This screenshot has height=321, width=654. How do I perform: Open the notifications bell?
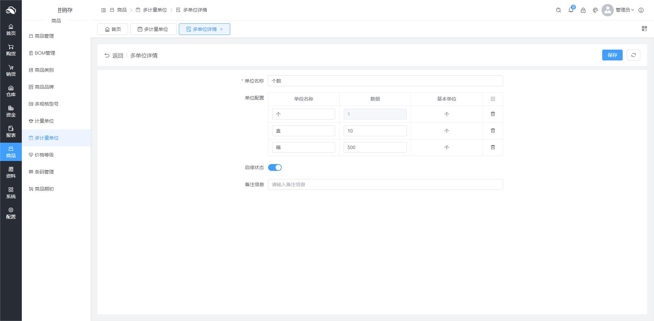[571, 10]
